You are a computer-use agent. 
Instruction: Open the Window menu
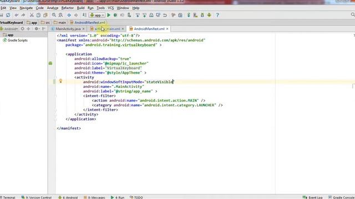coord(123,8)
